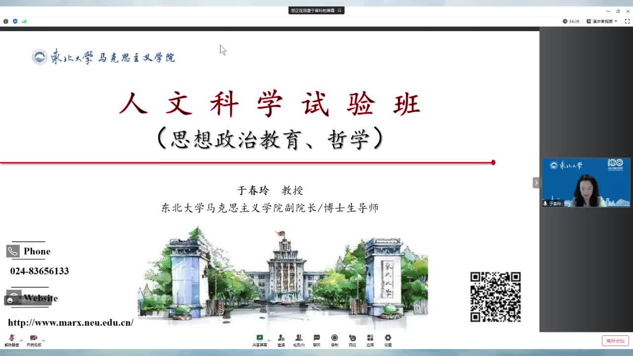The image size is (633, 356).
Task: Collapse the video side panel chevron
Action: click(536, 183)
